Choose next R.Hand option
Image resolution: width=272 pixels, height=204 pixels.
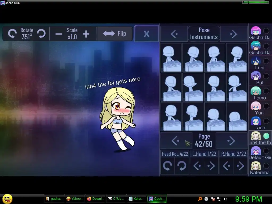tap(240, 166)
